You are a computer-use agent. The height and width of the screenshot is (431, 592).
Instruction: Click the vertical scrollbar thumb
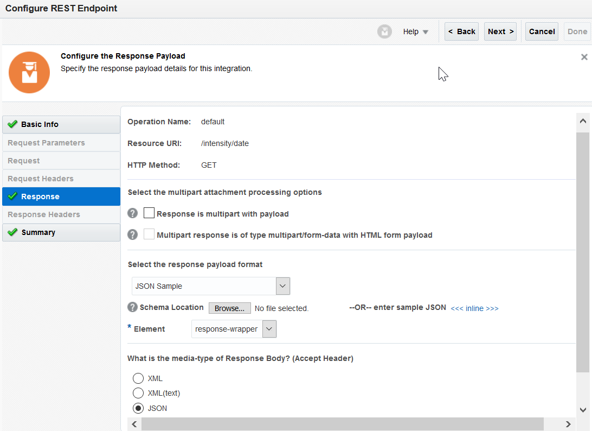point(583,252)
